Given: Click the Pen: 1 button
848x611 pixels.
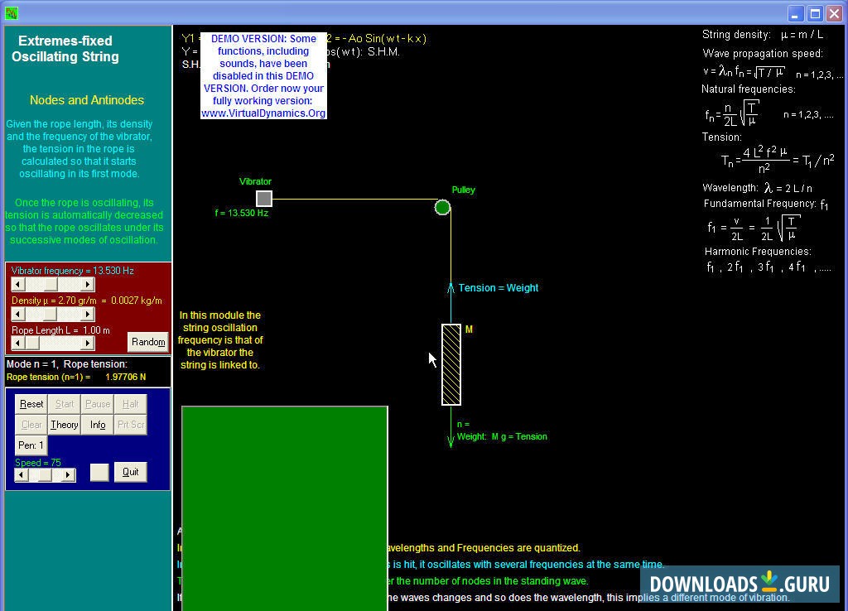Looking at the screenshot, I should [x=31, y=445].
